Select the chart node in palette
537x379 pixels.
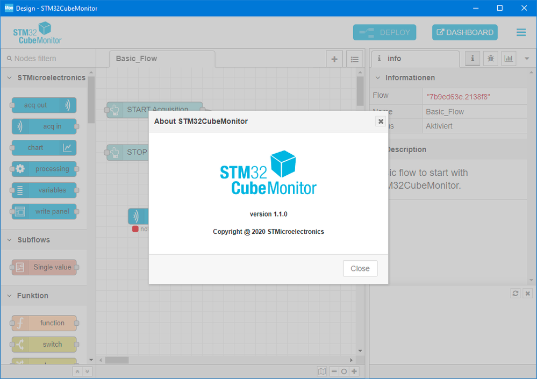click(44, 147)
